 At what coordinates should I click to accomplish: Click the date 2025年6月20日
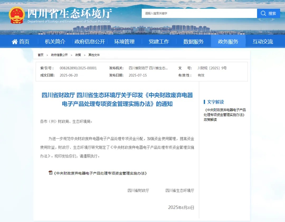click(x=181, y=208)
